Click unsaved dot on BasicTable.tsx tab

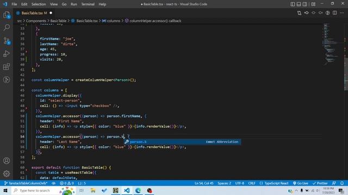(51, 13)
